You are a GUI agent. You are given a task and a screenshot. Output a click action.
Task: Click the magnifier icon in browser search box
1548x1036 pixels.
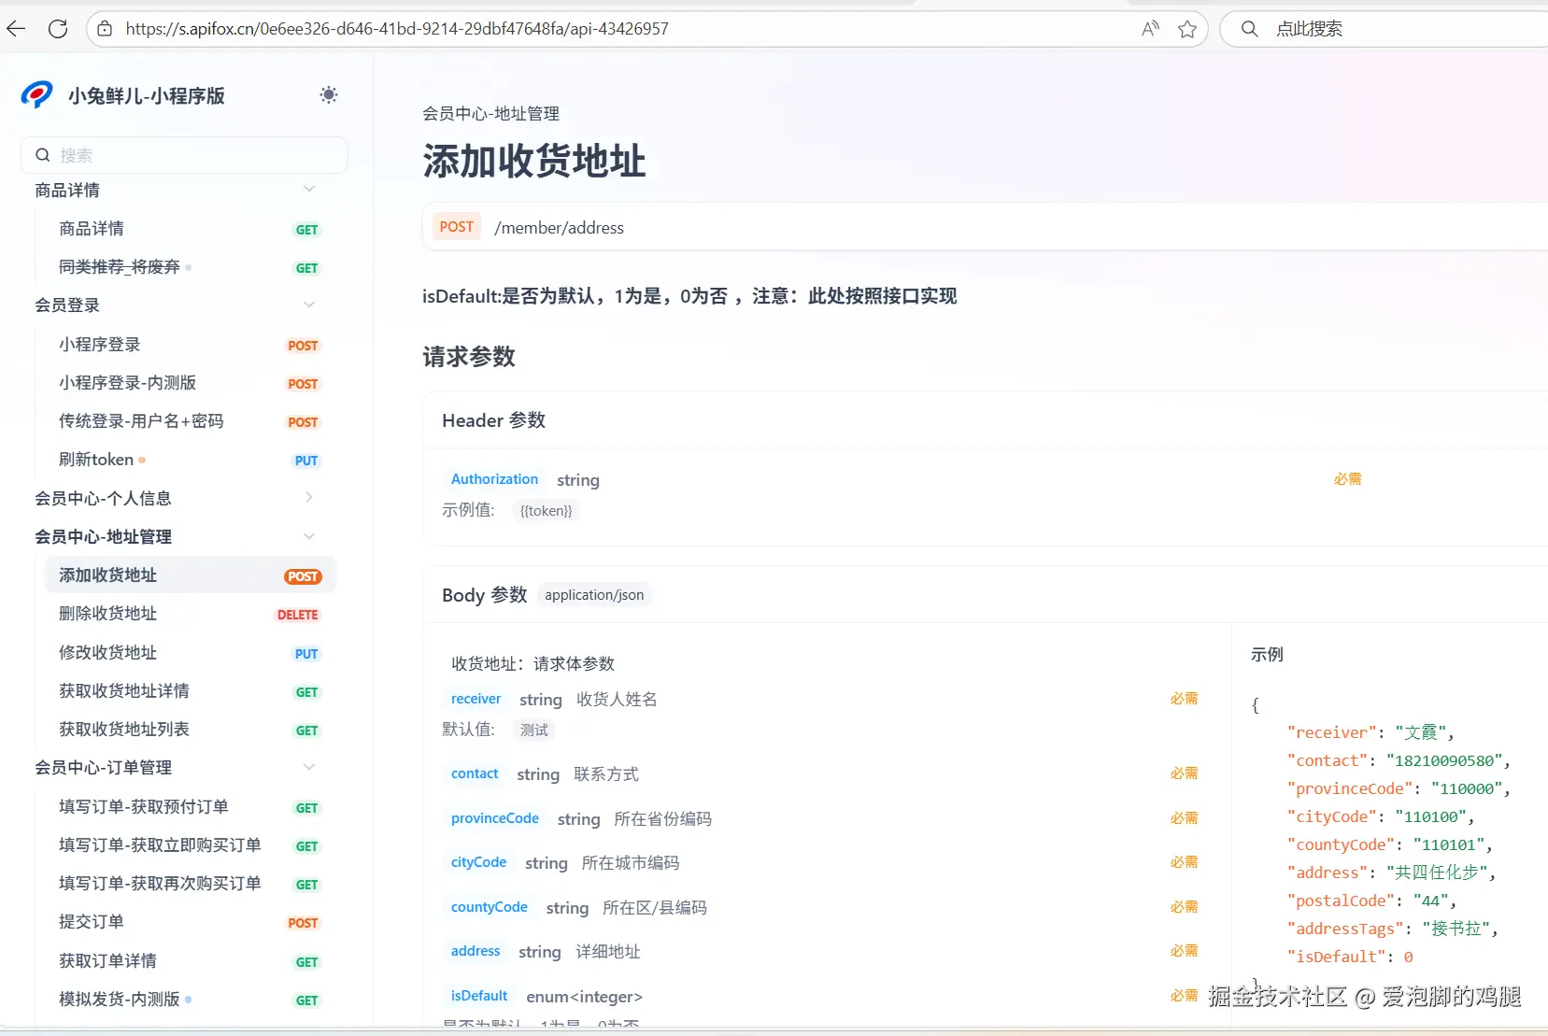(1249, 29)
